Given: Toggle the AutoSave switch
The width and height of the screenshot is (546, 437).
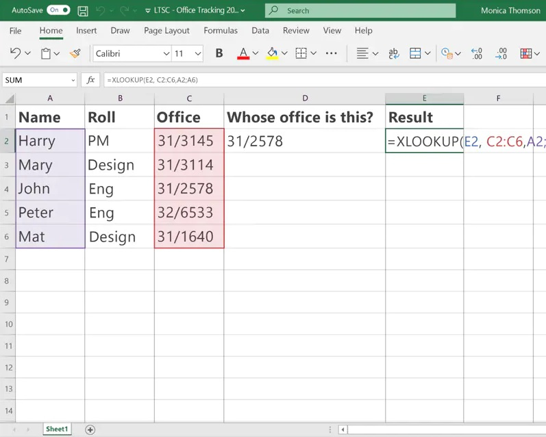Looking at the screenshot, I should point(58,10).
